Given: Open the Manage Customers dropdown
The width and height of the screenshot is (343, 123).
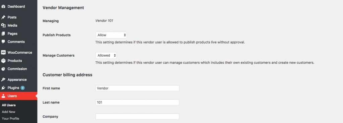Looking at the screenshot, I should (x=106, y=55).
